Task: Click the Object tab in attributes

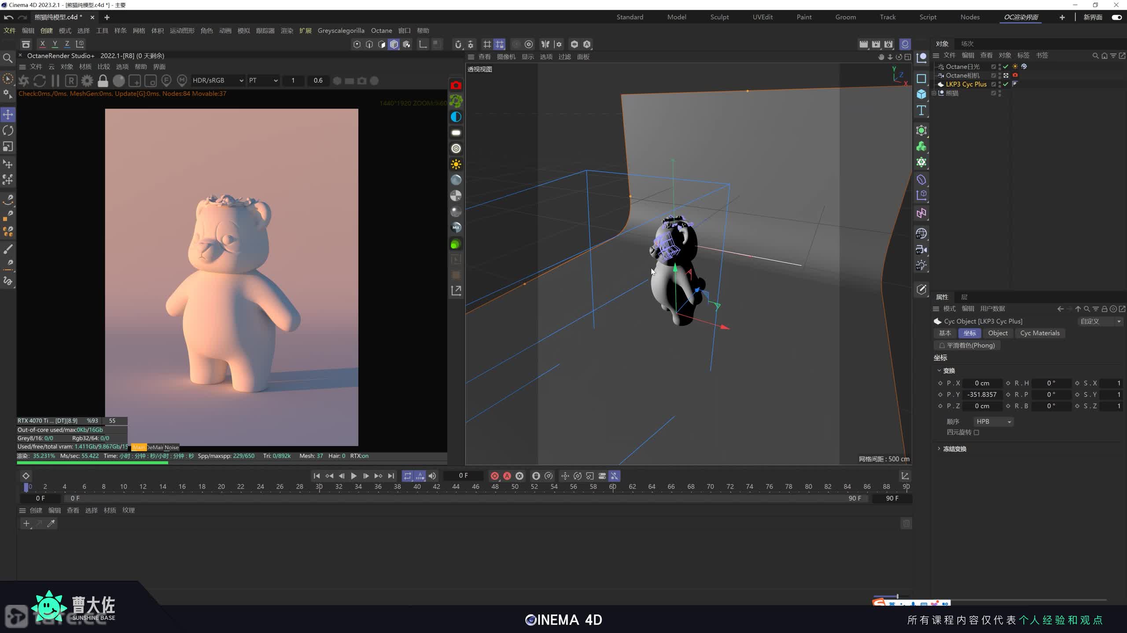Action: tap(998, 333)
